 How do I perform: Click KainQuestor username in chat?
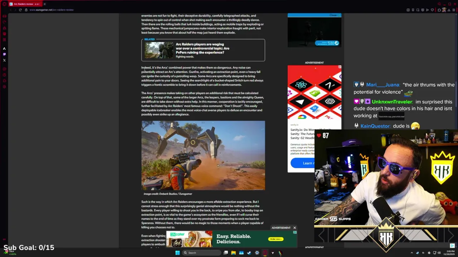(x=375, y=126)
